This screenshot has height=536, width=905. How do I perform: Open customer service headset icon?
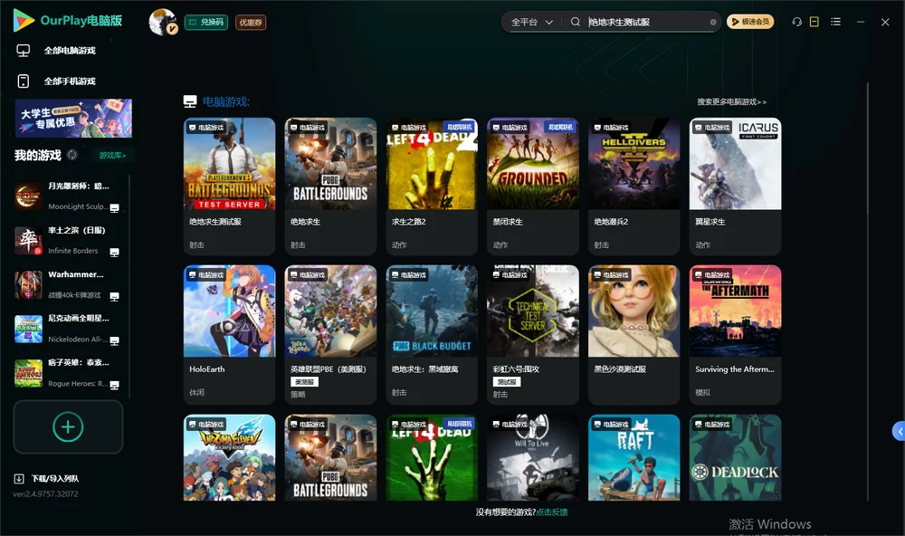click(x=796, y=22)
